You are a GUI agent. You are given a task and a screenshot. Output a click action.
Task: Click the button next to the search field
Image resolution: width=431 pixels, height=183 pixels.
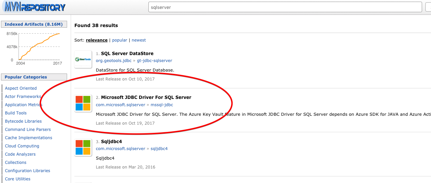pyautogui.click(x=428, y=7)
